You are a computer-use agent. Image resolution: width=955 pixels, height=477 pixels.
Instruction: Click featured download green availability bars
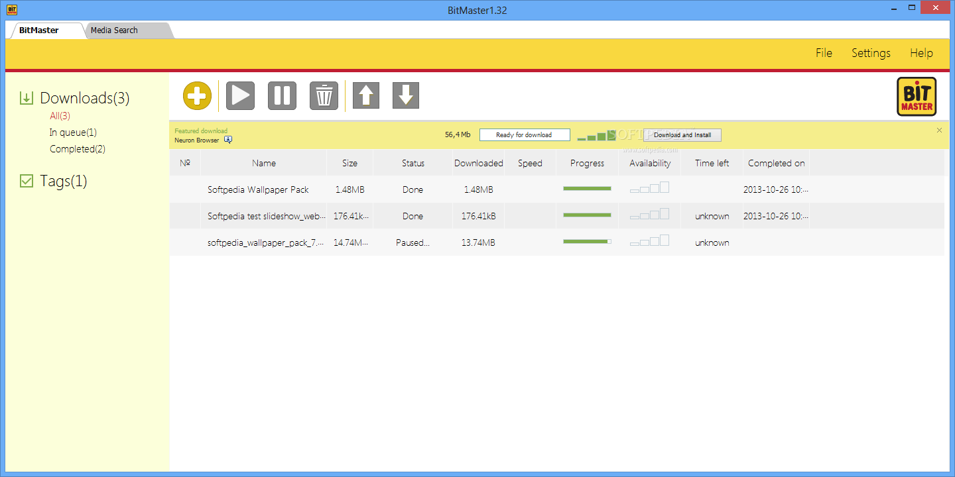pyautogui.click(x=596, y=135)
